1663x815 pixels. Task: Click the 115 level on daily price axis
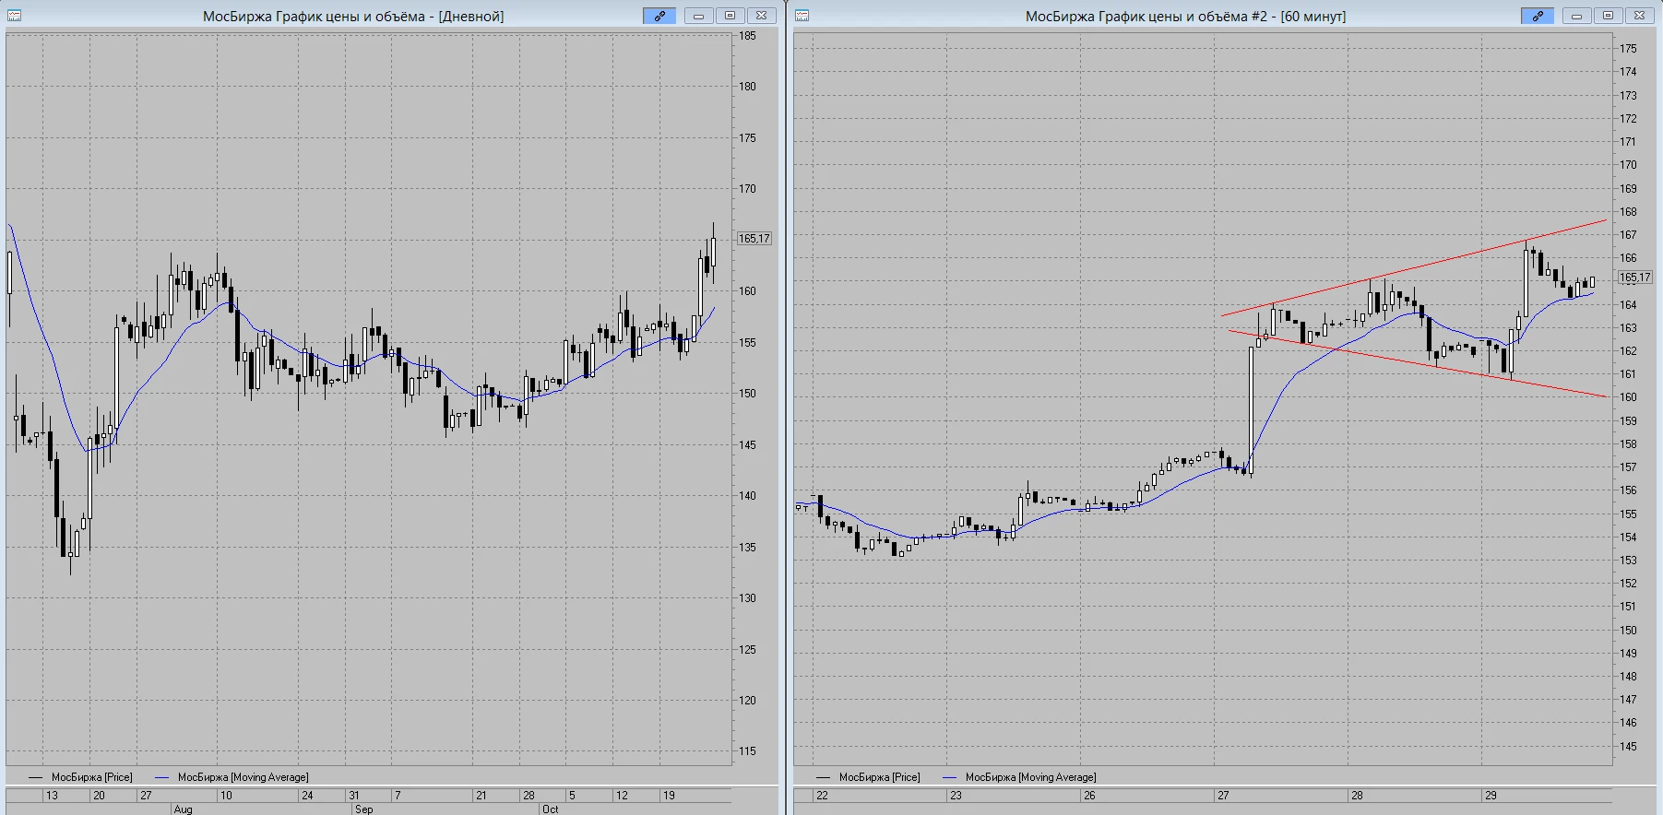coord(747,751)
